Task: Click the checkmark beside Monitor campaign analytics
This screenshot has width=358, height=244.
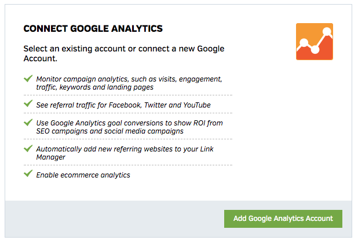Action: [28, 78]
